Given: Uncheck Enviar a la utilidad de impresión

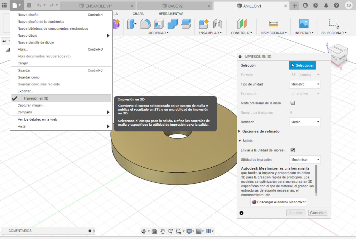Looking at the screenshot, I should pos(293,150).
